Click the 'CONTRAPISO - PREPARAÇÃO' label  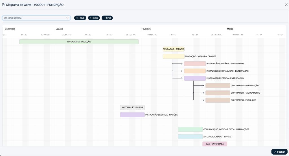(x=245, y=85)
